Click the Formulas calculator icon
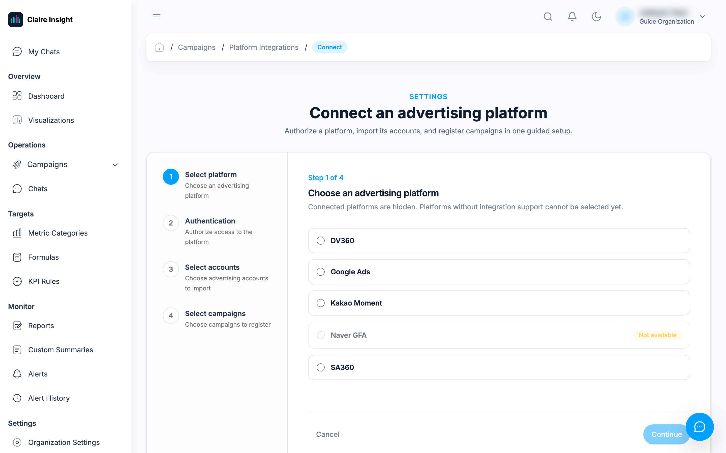726x453 pixels. tap(17, 257)
